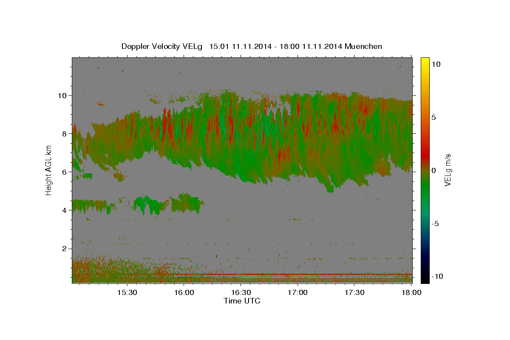This screenshot has width=510, height=340.
Task: Click the colorbar tick label '0'
Action: pos(434,170)
